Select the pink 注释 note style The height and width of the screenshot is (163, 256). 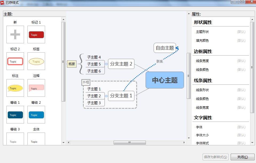coord(36,88)
